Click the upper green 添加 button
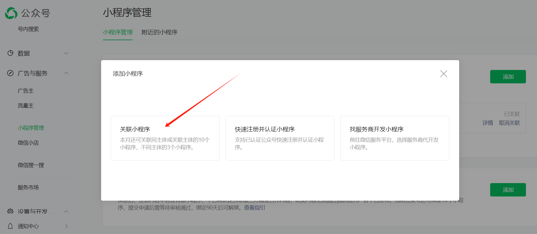Image resolution: width=537 pixels, height=234 pixels. pyautogui.click(x=508, y=77)
